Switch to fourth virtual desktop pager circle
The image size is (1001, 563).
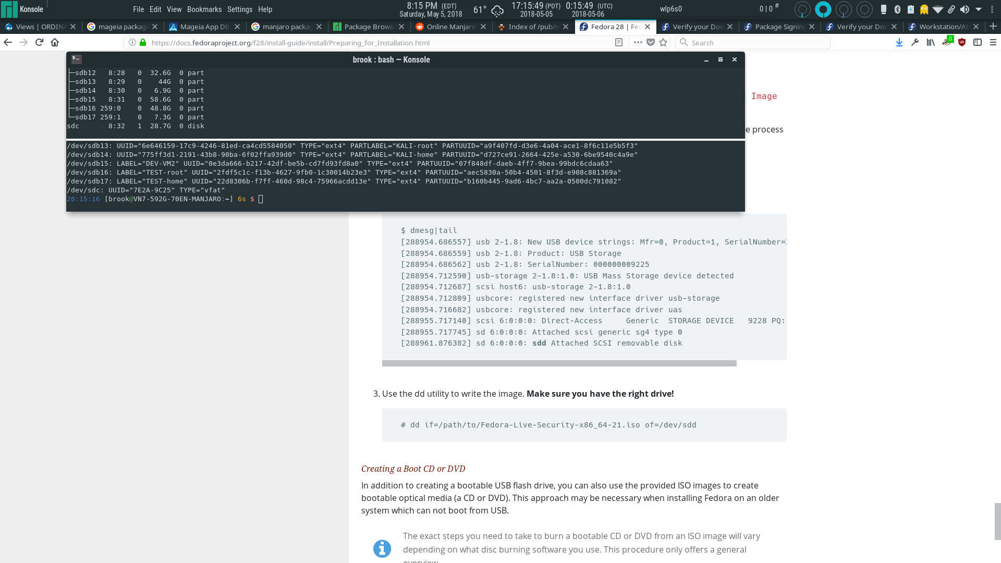[x=864, y=9]
